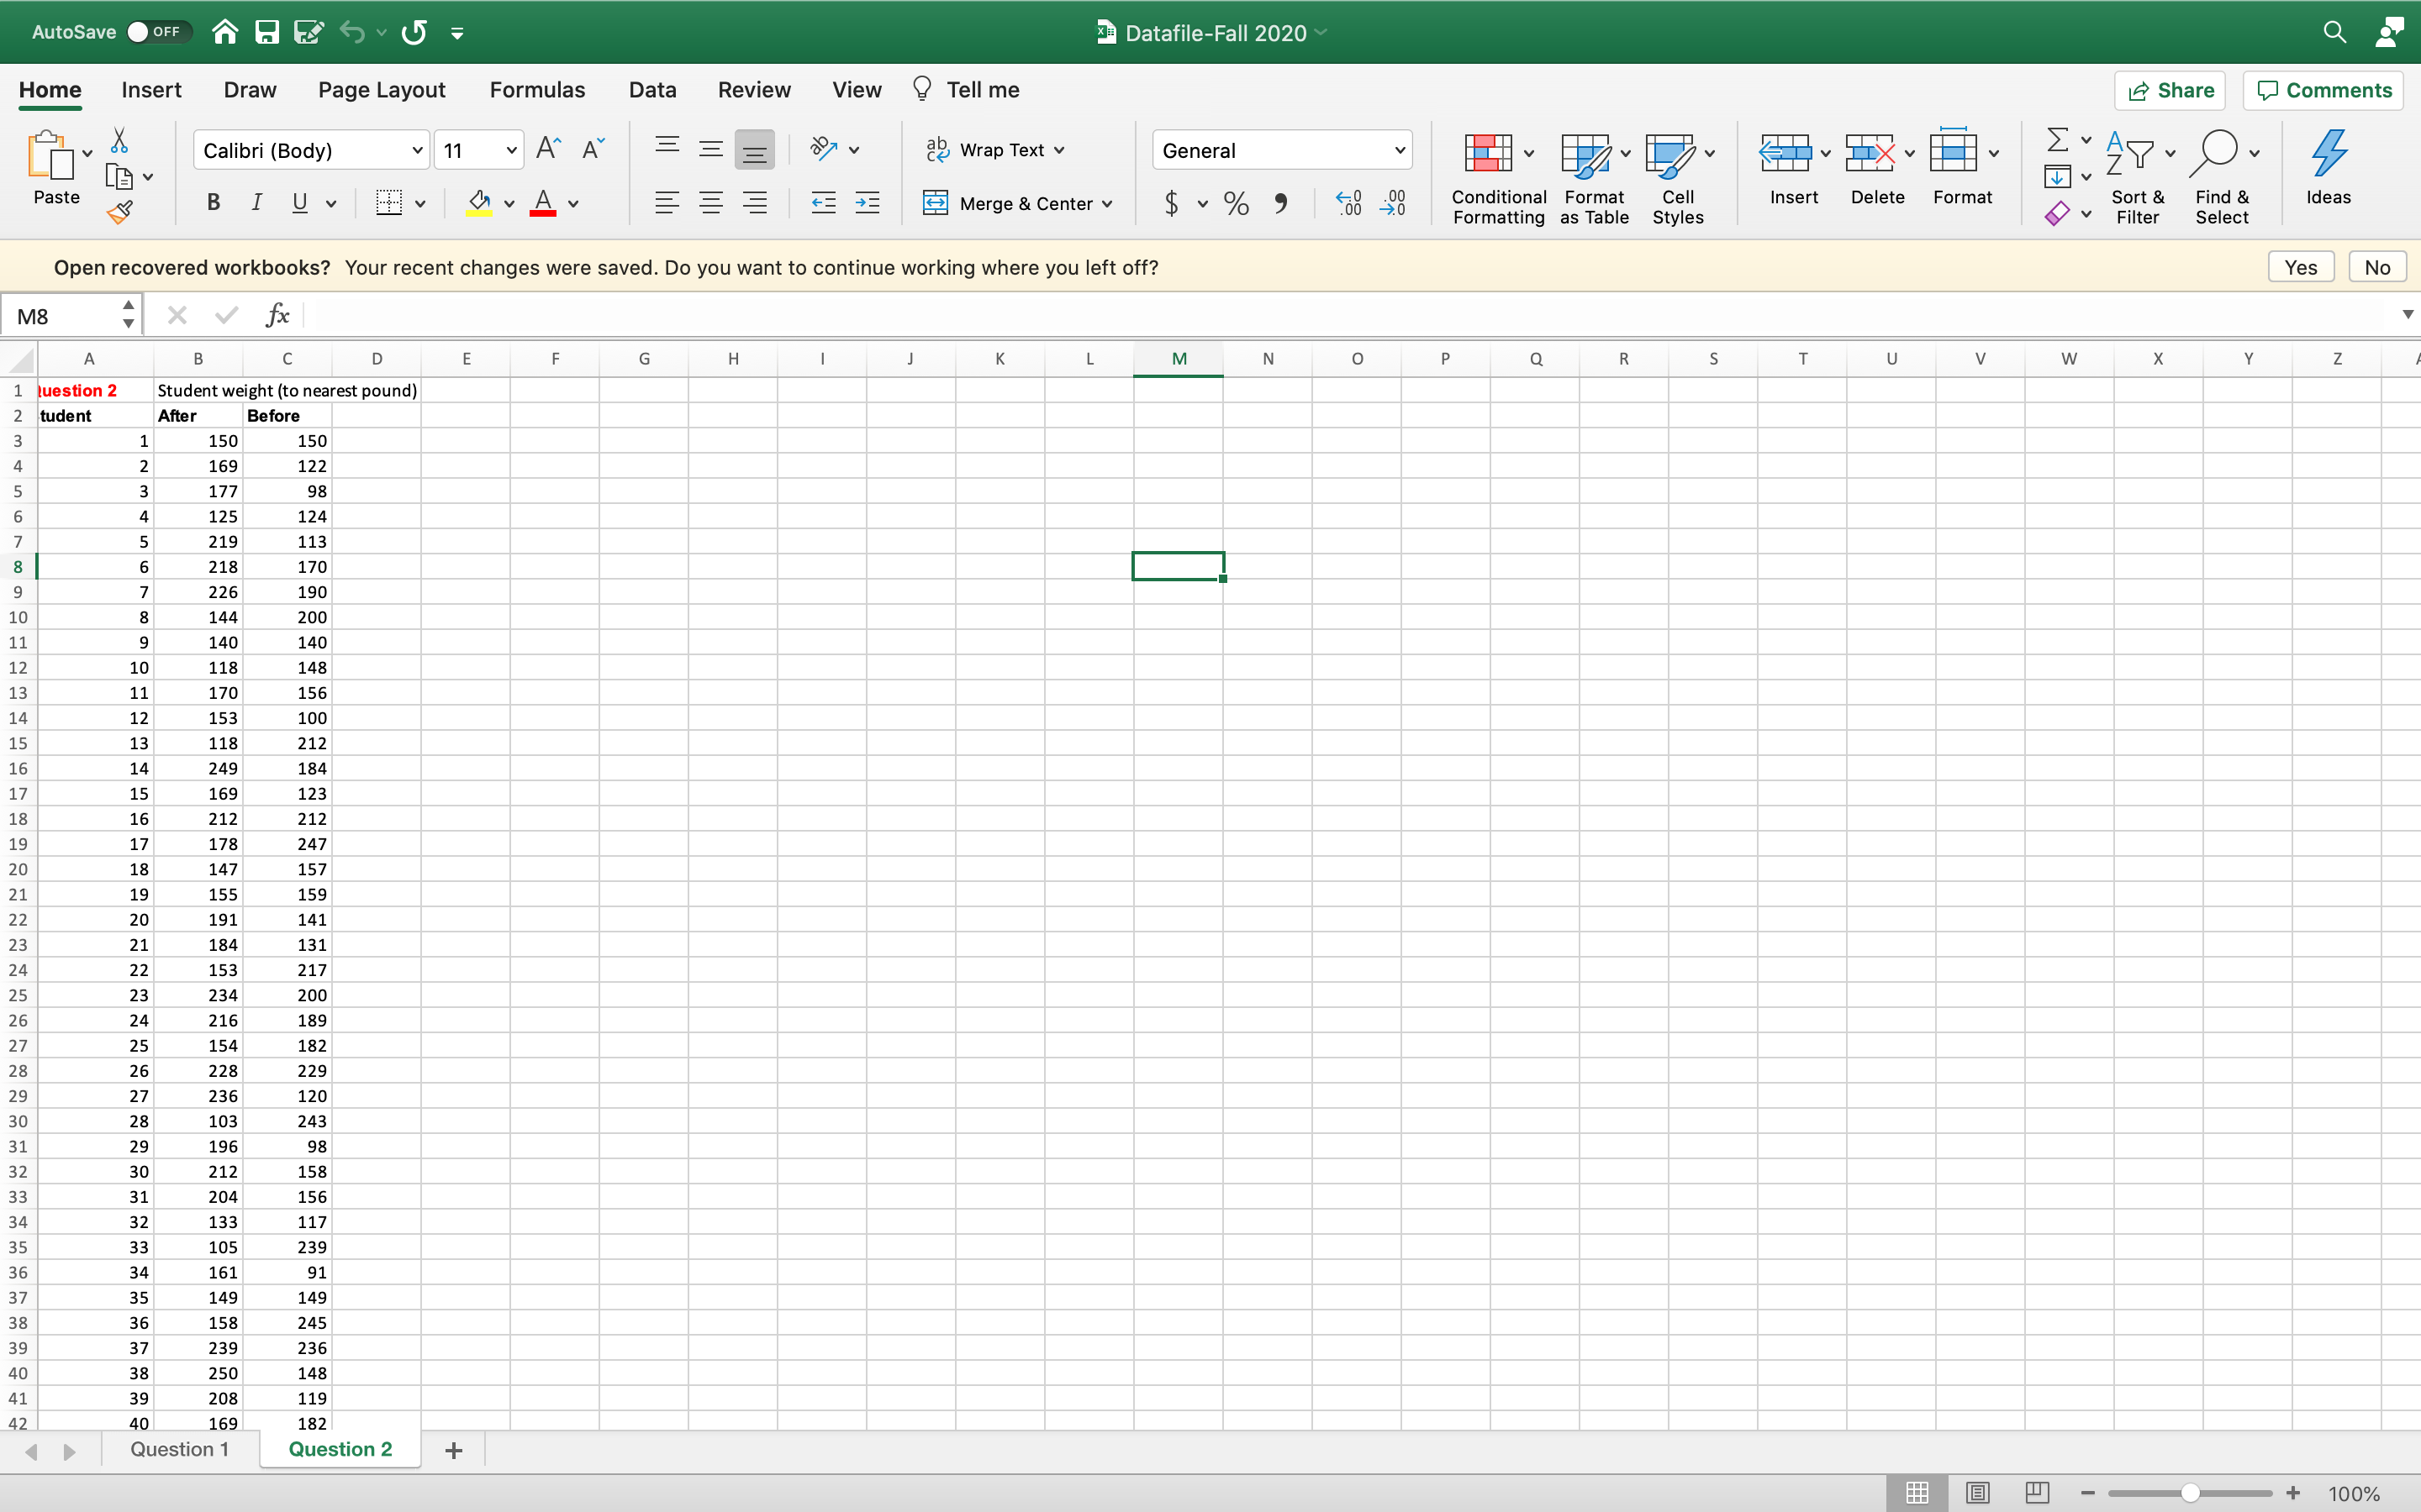Select the Name Box showing M8

60,314
